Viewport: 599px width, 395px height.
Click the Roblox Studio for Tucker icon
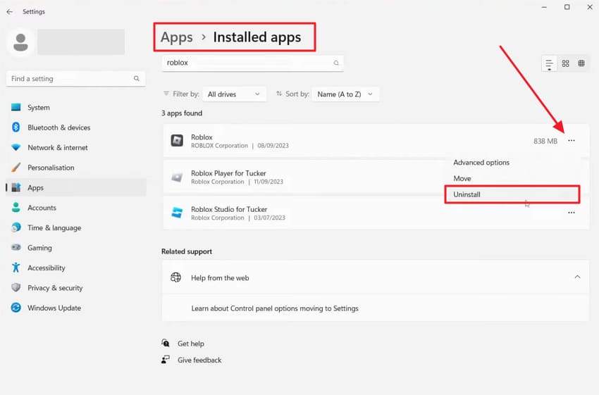coord(176,213)
